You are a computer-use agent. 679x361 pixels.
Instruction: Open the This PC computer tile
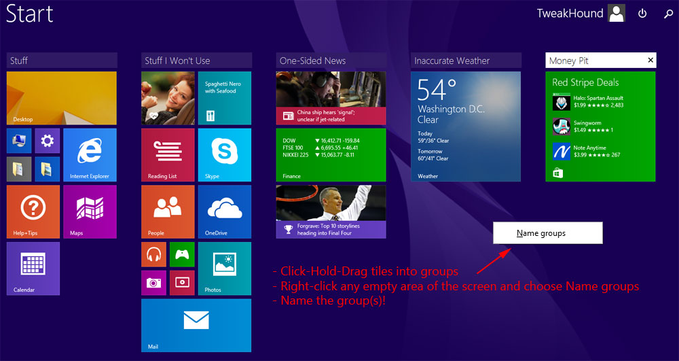(19, 141)
